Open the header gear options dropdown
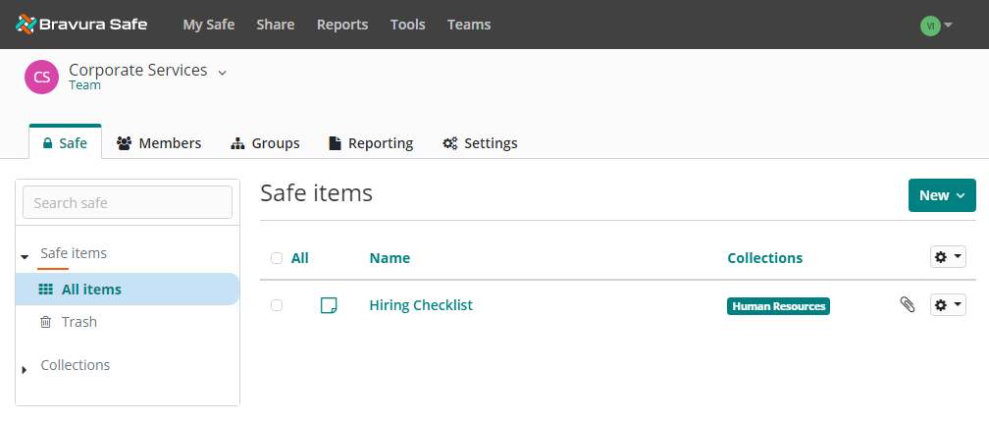The height and width of the screenshot is (424, 989). [948, 257]
